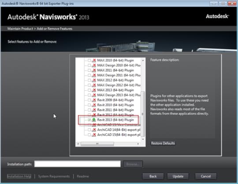Check the Revit 2010 (64-bit) Plugin checkbox

89,105
